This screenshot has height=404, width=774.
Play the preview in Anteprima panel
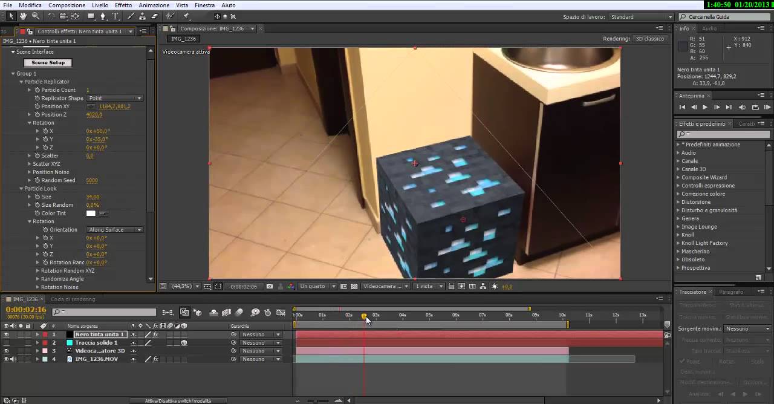tap(704, 107)
